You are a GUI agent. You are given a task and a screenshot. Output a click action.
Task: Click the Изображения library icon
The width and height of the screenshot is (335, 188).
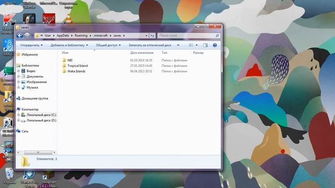(x=23, y=82)
